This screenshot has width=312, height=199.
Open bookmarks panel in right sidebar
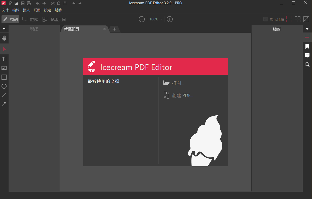click(x=307, y=46)
